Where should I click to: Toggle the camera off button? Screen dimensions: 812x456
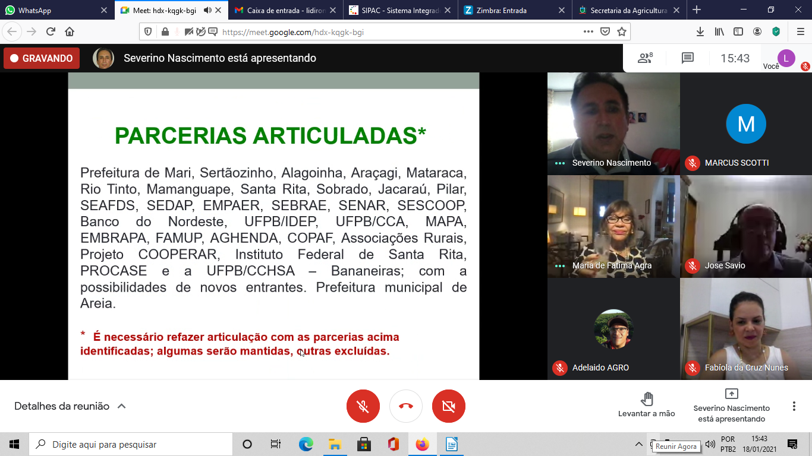pyautogui.click(x=449, y=406)
